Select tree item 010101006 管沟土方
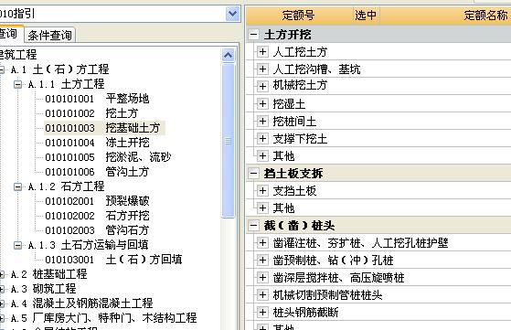 97,172
